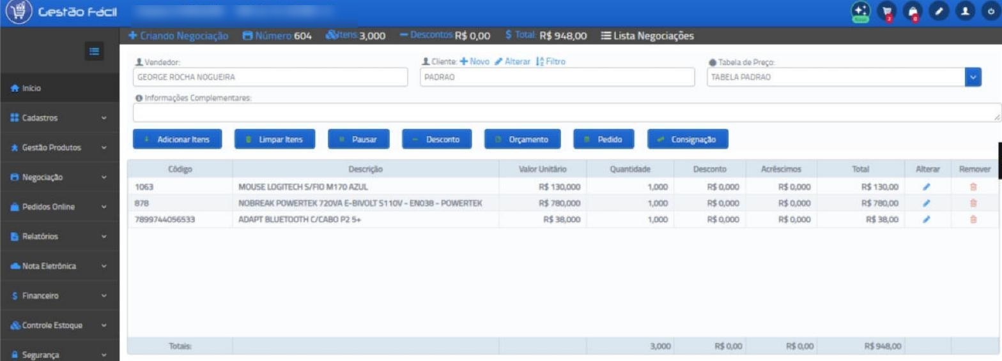Click the Vendedor input field
This screenshot has height=361, width=1002.
pos(270,77)
